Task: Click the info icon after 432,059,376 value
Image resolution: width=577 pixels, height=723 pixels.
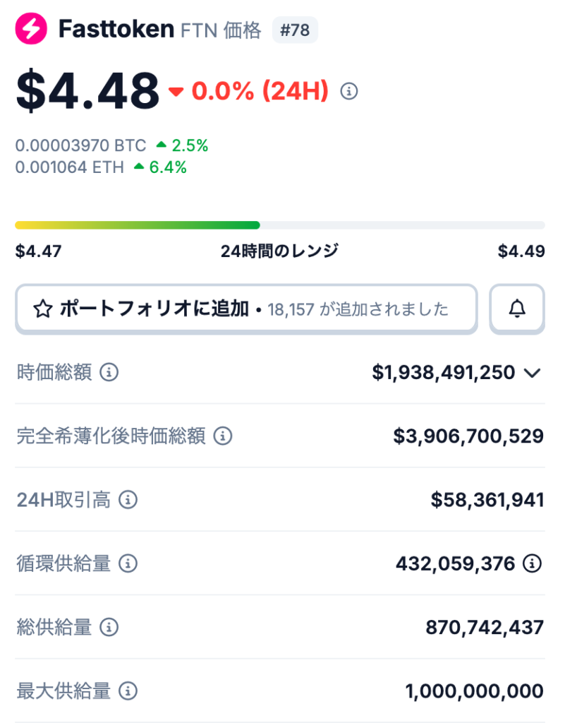Action: pos(532,563)
